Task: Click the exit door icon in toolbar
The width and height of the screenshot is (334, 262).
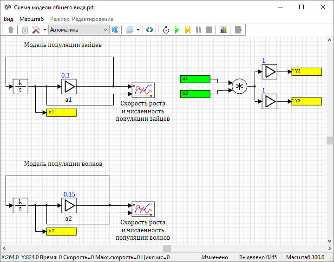Action: coord(238,30)
